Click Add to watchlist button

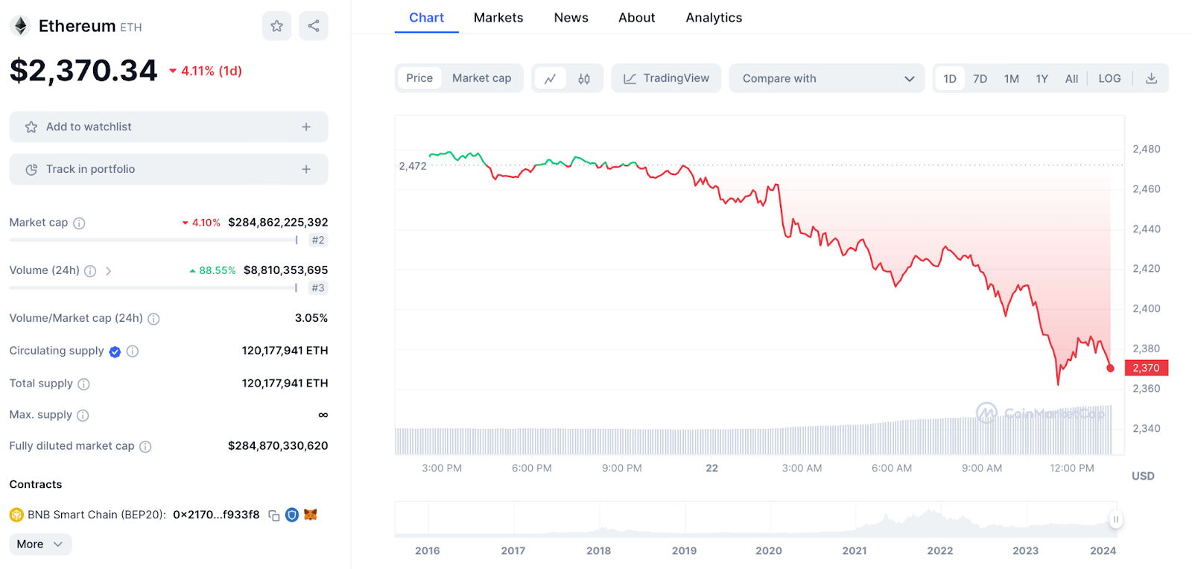point(168,127)
